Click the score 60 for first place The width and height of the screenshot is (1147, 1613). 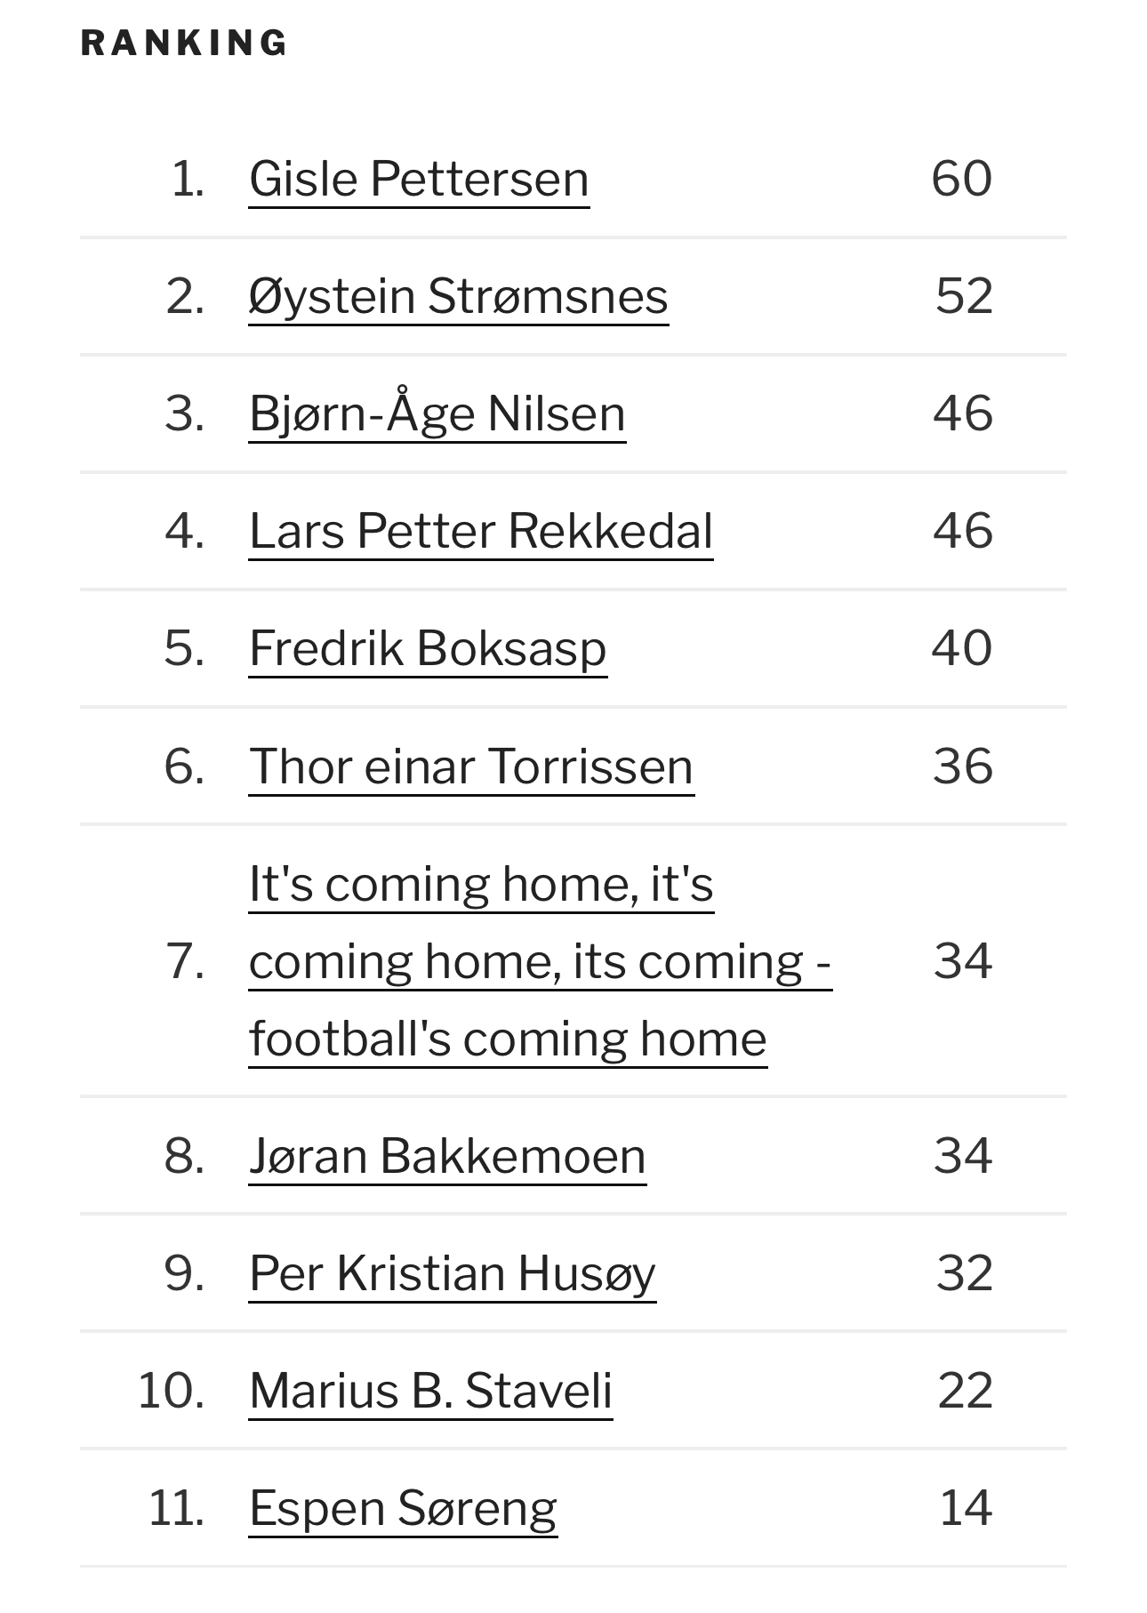(962, 179)
